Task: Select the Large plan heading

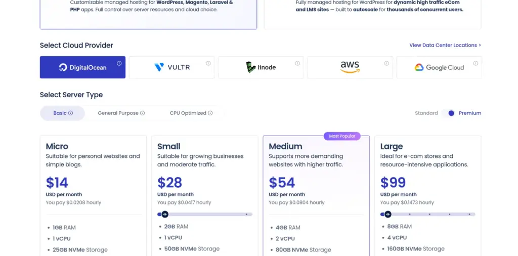Action: pyautogui.click(x=392, y=146)
